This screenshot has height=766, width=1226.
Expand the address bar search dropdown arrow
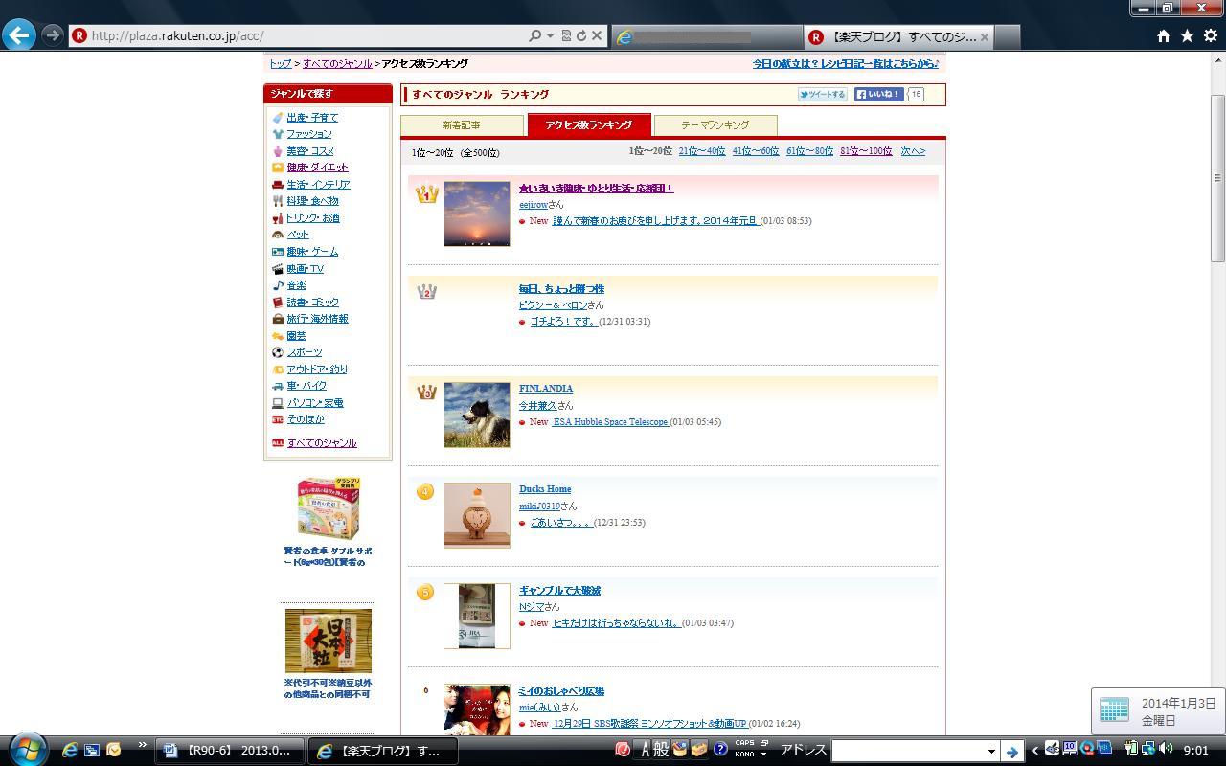(x=550, y=35)
